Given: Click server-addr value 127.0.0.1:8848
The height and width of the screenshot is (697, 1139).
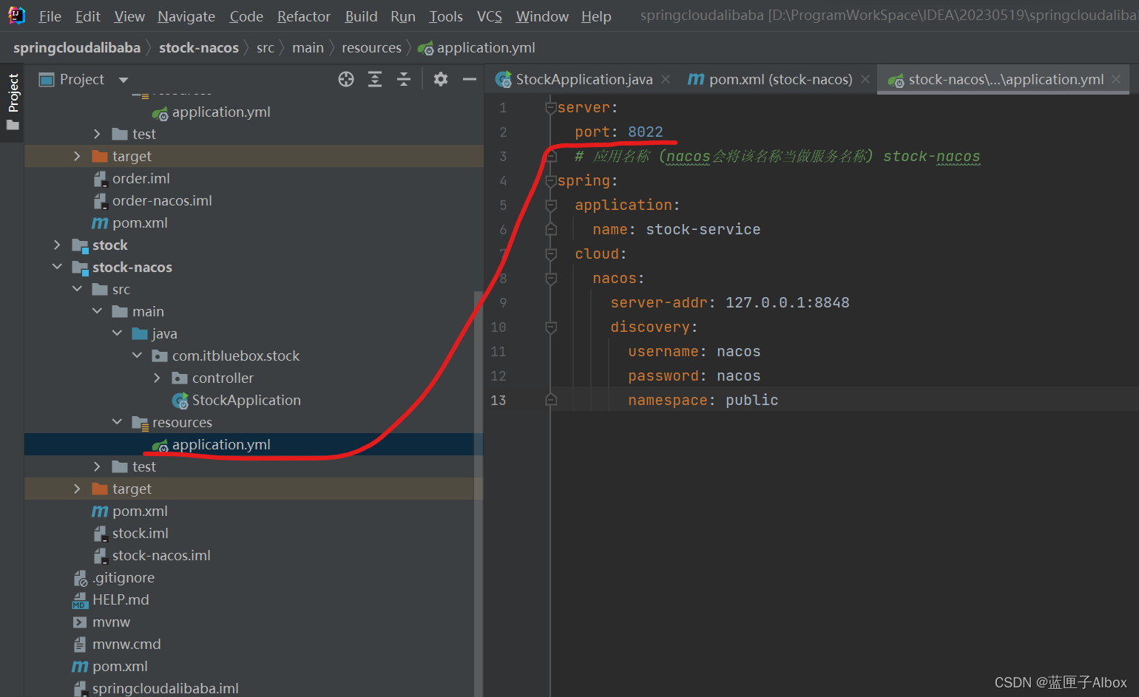Looking at the screenshot, I should [787, 303].
